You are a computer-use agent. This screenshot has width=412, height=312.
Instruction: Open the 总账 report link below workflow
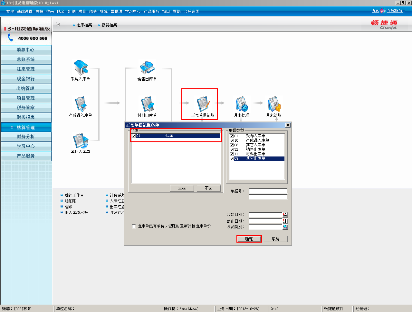pyautogui.click(x=68, y=207)
